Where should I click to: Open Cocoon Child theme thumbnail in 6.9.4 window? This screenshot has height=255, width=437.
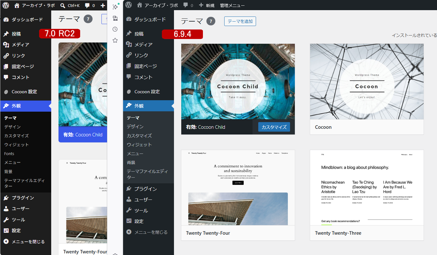pyautogui.click(x=238, y=82)
